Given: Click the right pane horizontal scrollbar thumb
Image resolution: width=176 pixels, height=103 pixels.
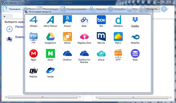Looking at the screenshot, I should click(133, 98).
